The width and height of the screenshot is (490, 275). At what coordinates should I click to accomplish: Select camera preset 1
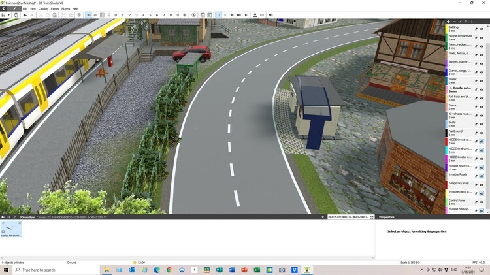123,15
